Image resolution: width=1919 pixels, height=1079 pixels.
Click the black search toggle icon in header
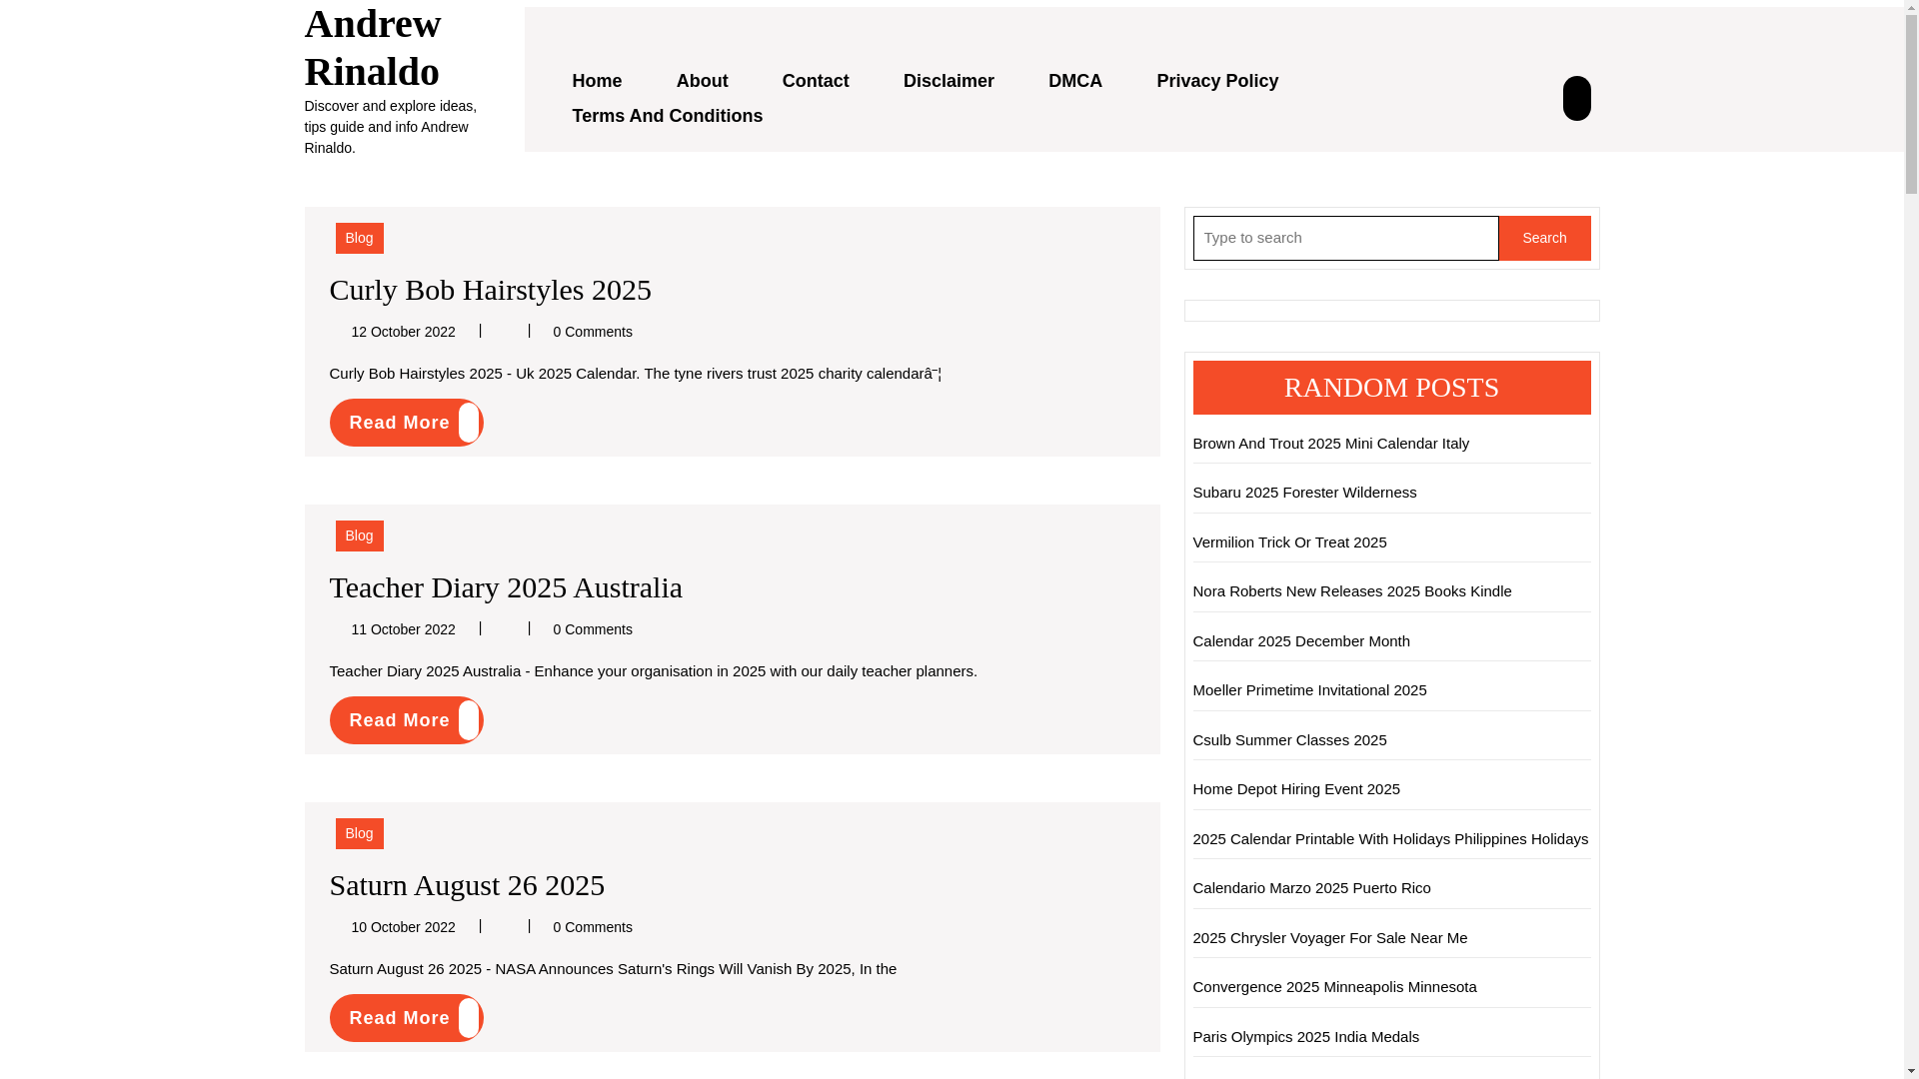1576,98
